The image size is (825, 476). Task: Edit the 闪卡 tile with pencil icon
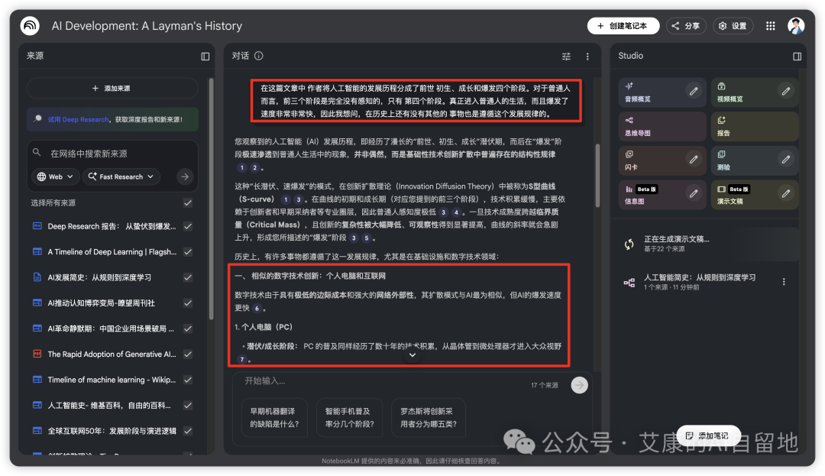[x=694, y=160]
